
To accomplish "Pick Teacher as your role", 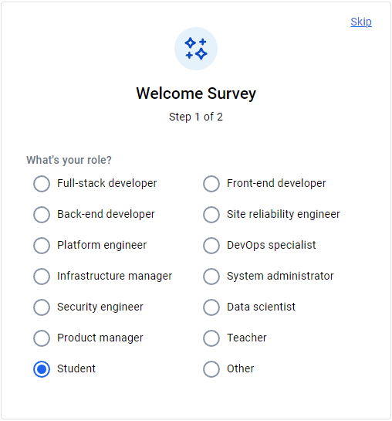I will pos(211,338).
